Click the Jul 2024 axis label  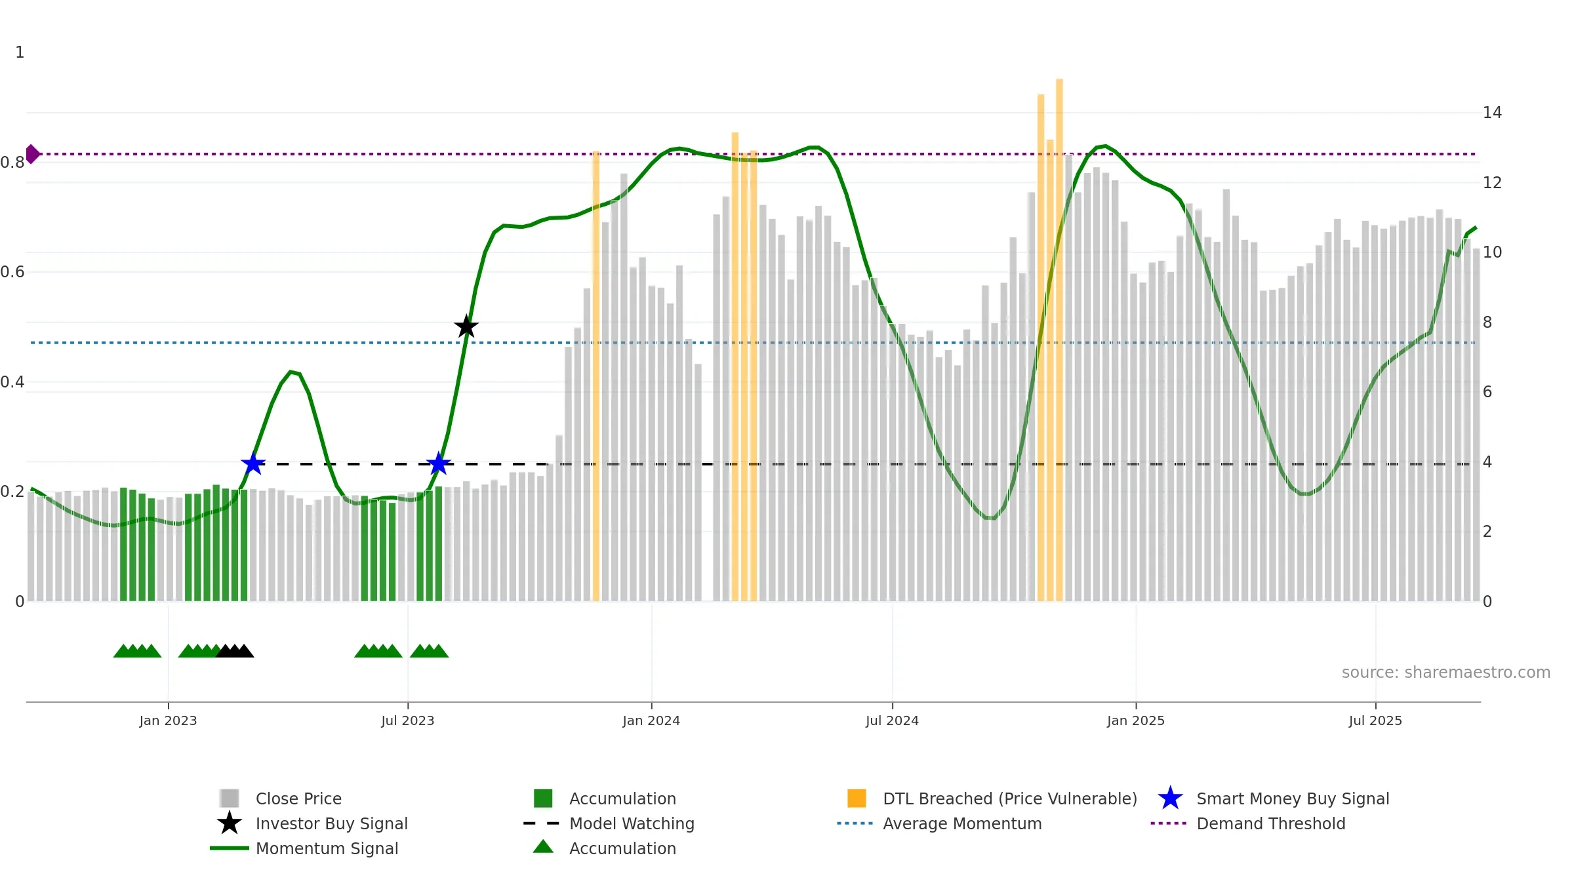pyautogui.click(x=892, y=720)
